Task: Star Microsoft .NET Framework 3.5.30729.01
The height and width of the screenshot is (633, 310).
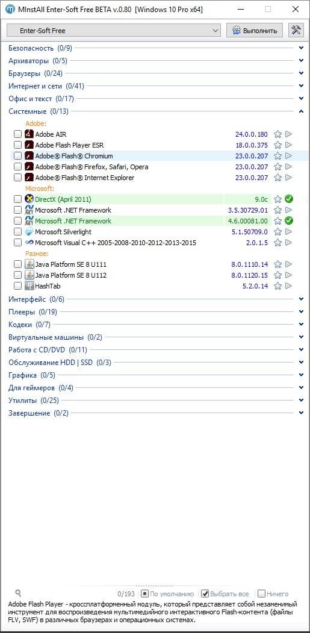Action: pos(277,210)
